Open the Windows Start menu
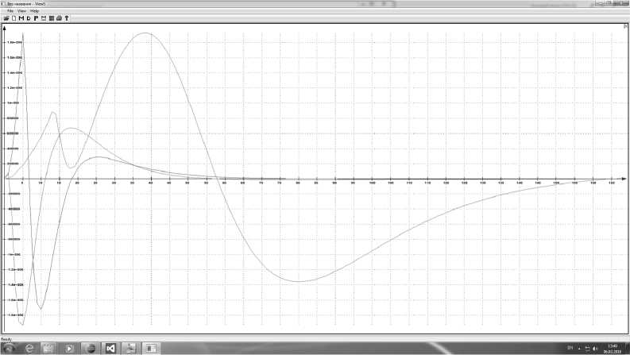The height and width of the screenshot is (355, 630). click(9, 348)
